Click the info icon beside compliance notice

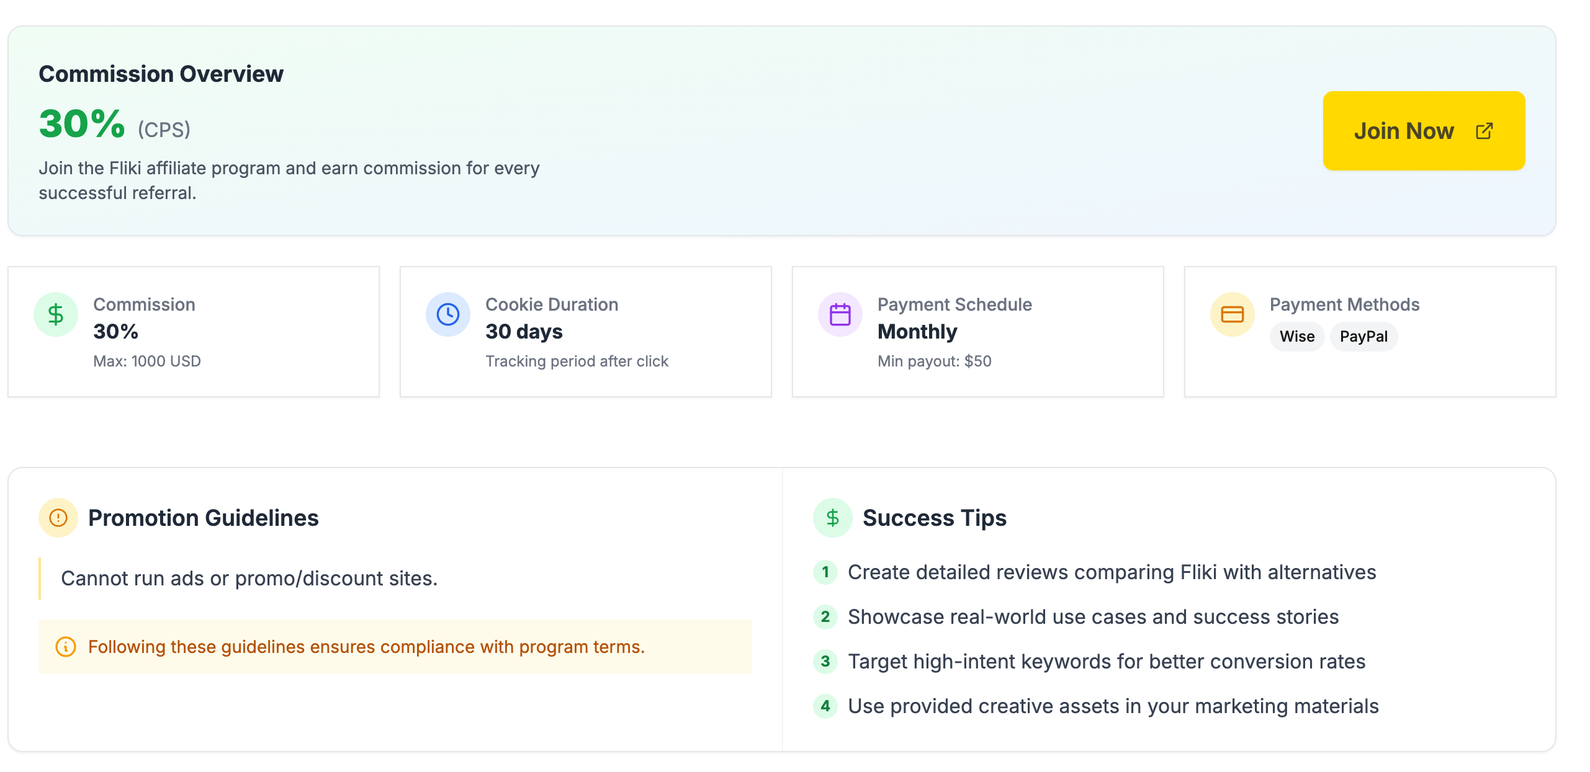[66, 647]
